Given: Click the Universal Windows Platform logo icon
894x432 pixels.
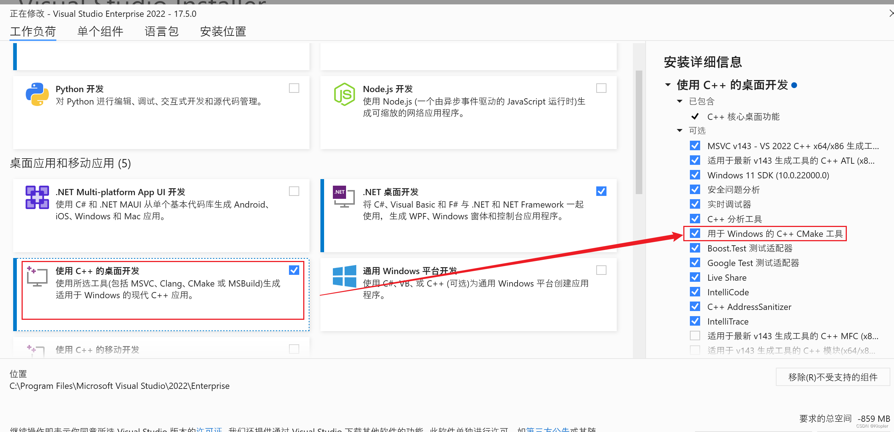Looking at the screenshot, I should pyautogui.click(x=344, y=276).
